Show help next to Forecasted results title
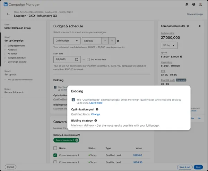The image size is (208, 171). pyautogui.click(x=188, y=26)
